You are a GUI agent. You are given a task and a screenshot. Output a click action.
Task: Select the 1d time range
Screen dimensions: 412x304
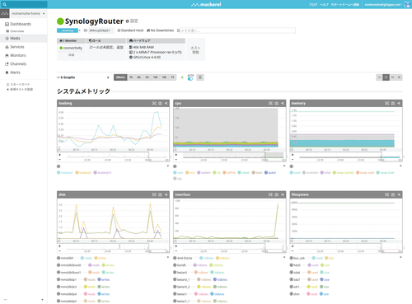click(147, 77)
